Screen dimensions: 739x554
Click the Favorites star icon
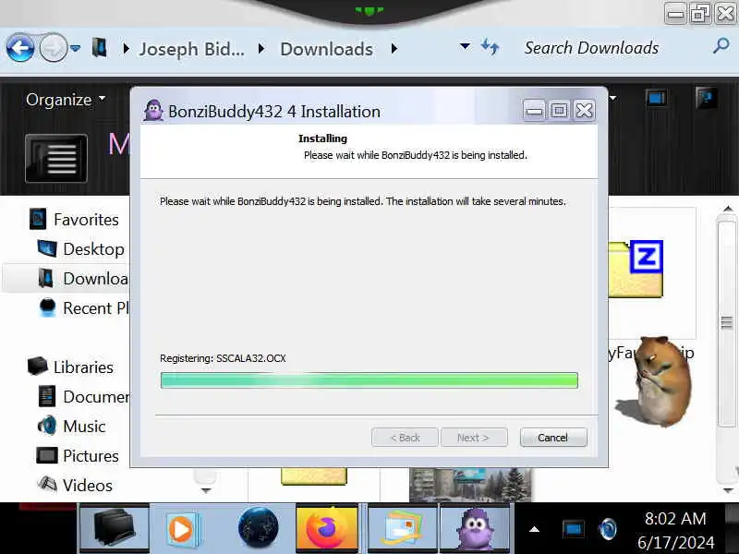point(38,219)
